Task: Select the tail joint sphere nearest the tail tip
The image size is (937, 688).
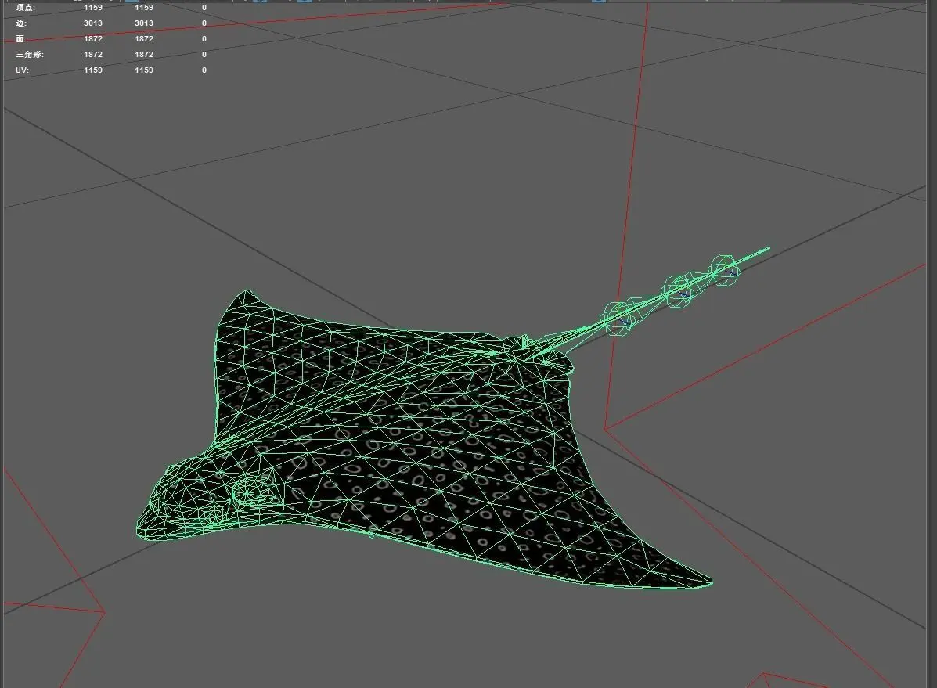Action: pyautogui.click(x=725, y=270)
